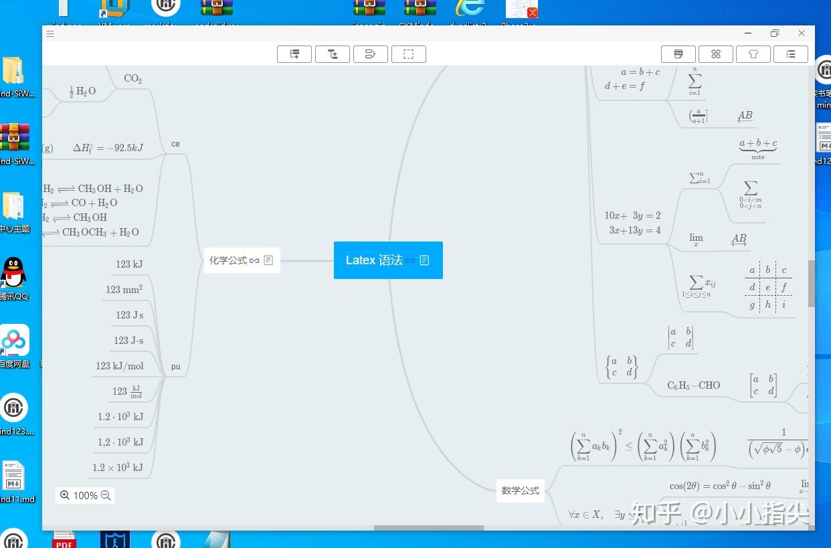
Task: Select the pu sub-node
Action: click(x=175, y=367)
